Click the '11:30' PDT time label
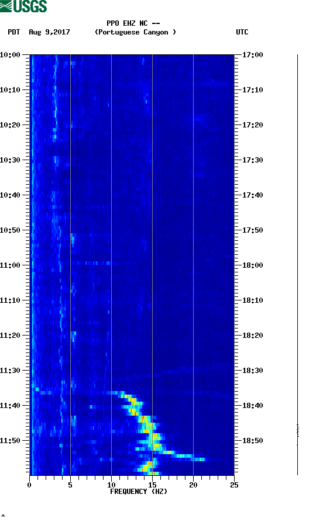Screen dimensions: 323x522 point(10,370)
